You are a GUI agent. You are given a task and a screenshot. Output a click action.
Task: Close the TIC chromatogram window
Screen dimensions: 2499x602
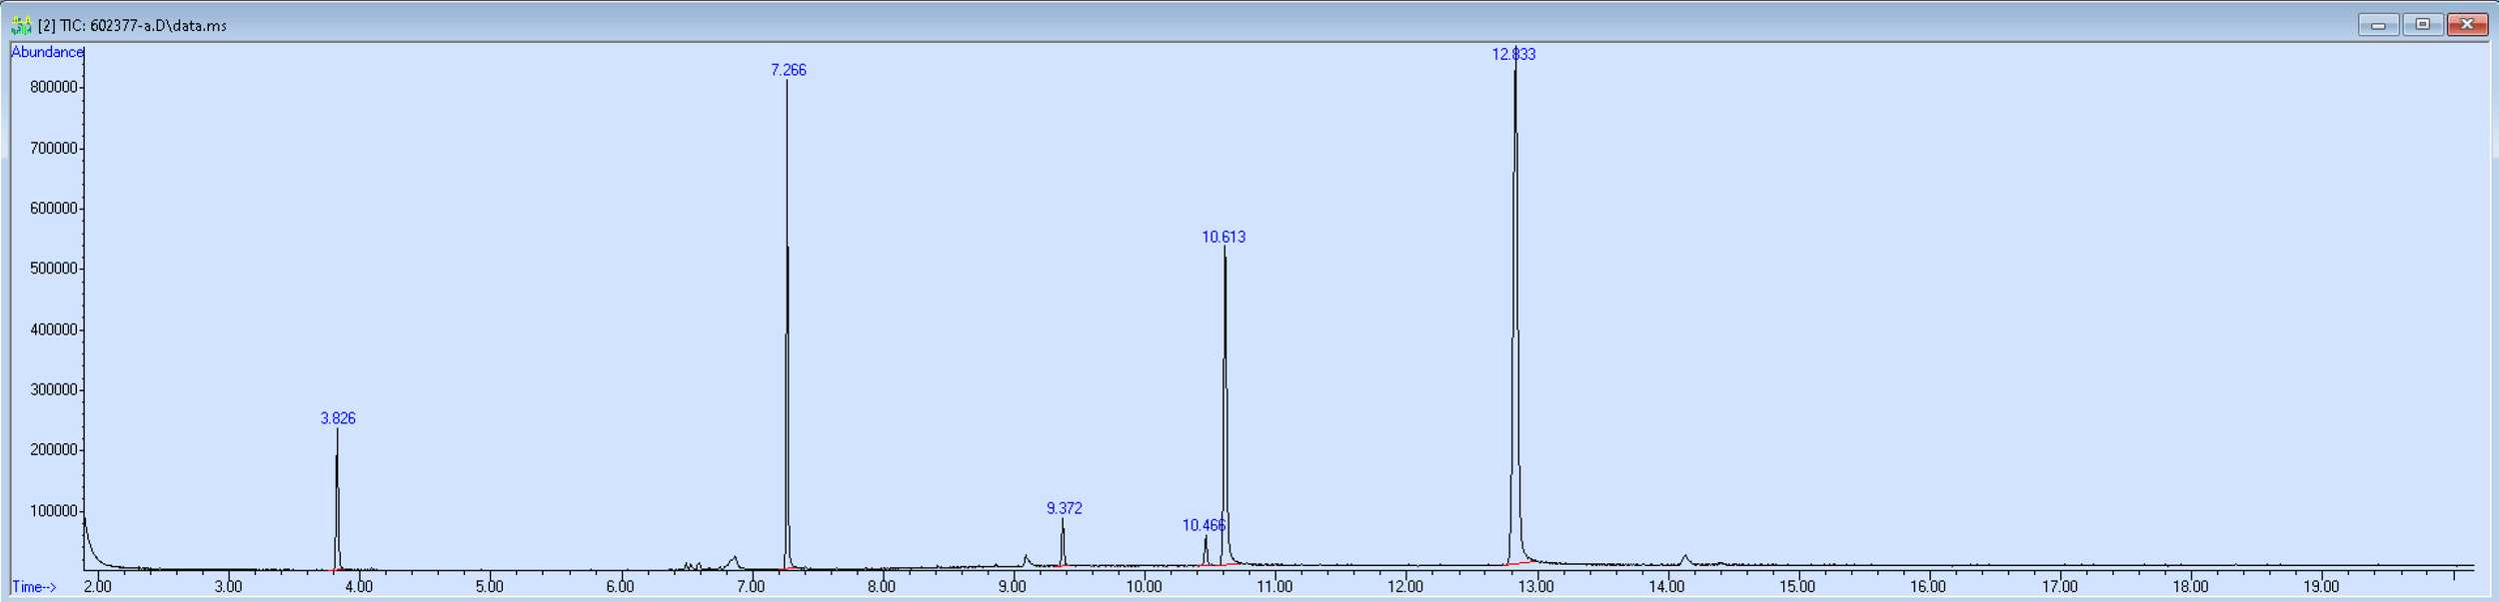coord(2467,25)
